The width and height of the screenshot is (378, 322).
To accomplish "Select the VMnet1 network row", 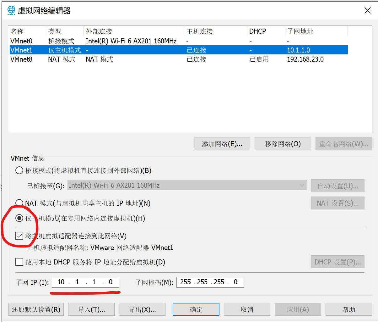I will click(x=178, y=50).
